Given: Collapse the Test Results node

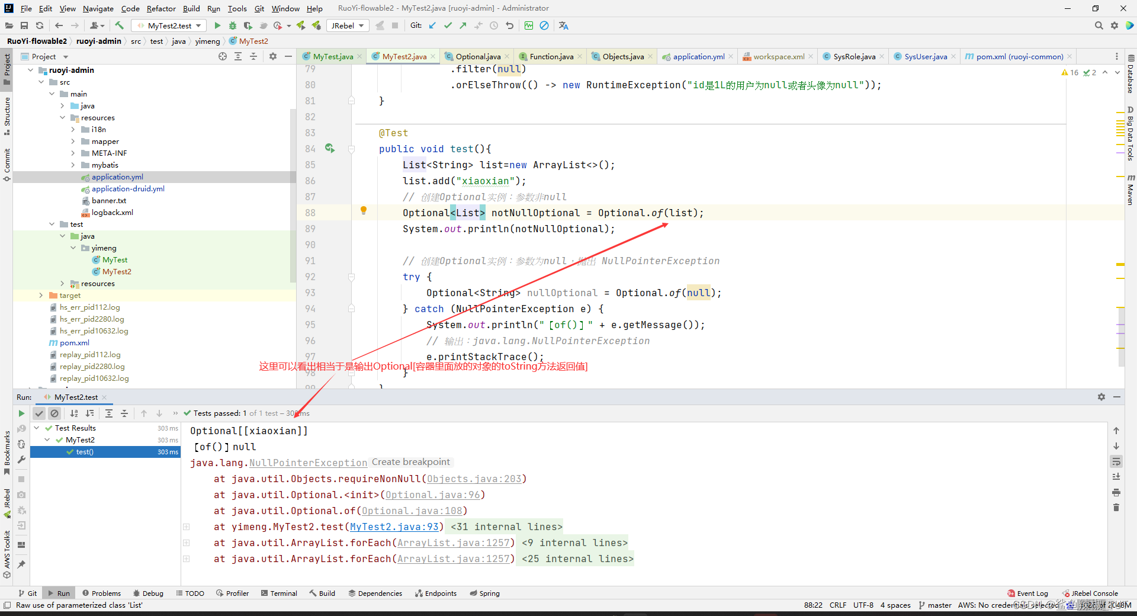Looking at the screenshot, I should [37, 428].
